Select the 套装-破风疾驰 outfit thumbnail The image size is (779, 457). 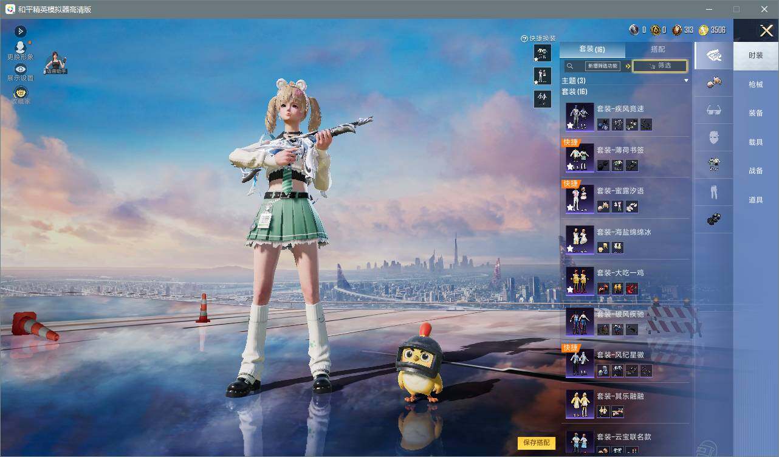[580, 322]
